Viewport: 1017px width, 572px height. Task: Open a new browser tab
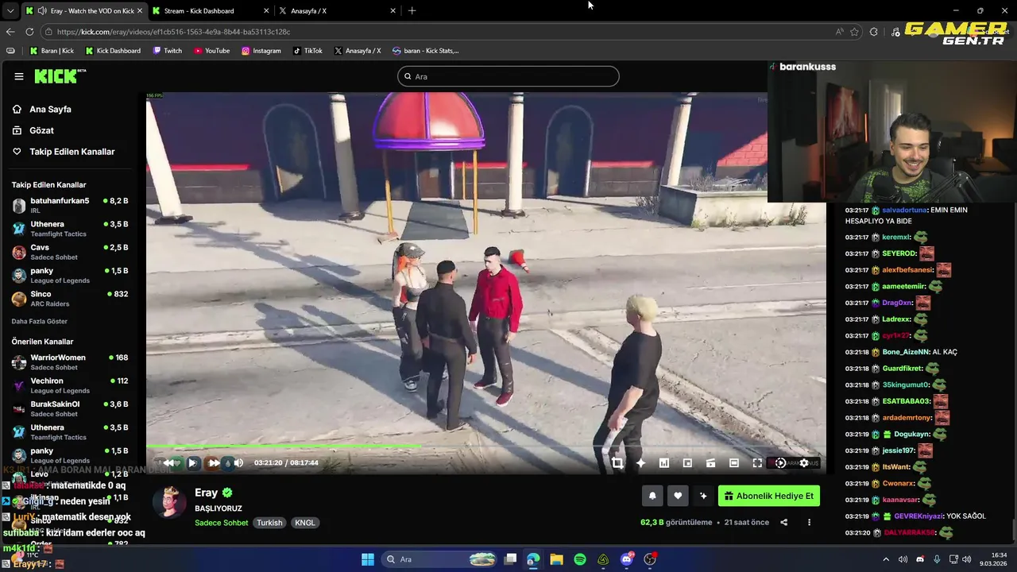click(x=412, y=11)
